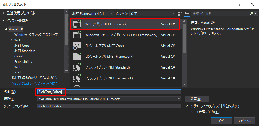Viewport: 259px width, 126px height.
Task: Click the 検索 (Ctrl+E) search box
Action: (x=220, y=14)
